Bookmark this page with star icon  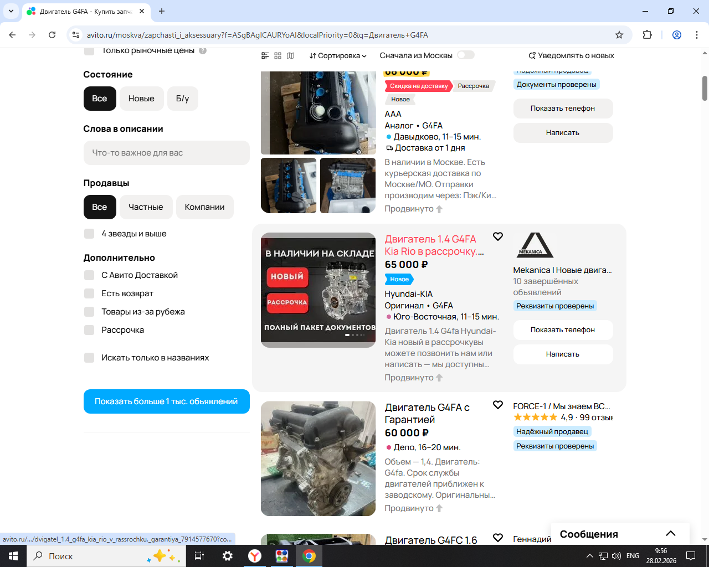click(x=619, y=35)
